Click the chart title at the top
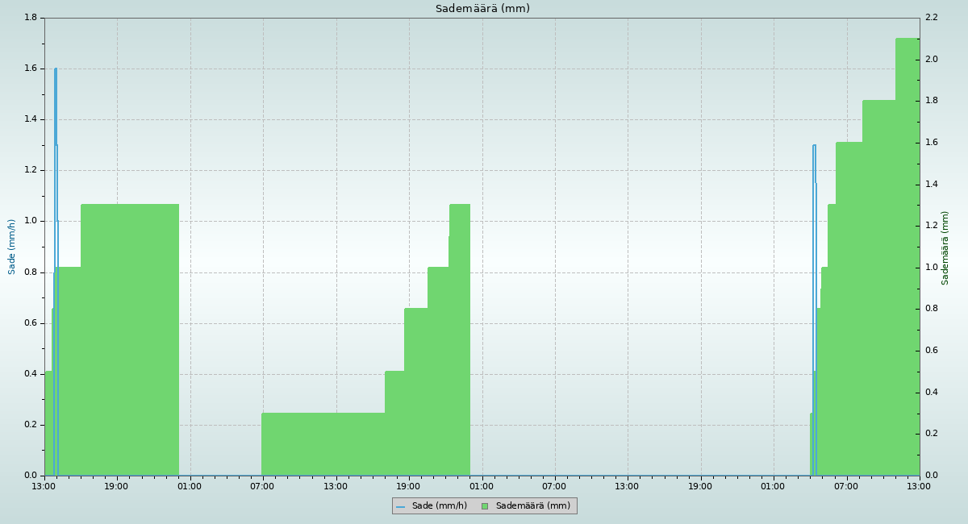968x524 pixels. (482, 9)
